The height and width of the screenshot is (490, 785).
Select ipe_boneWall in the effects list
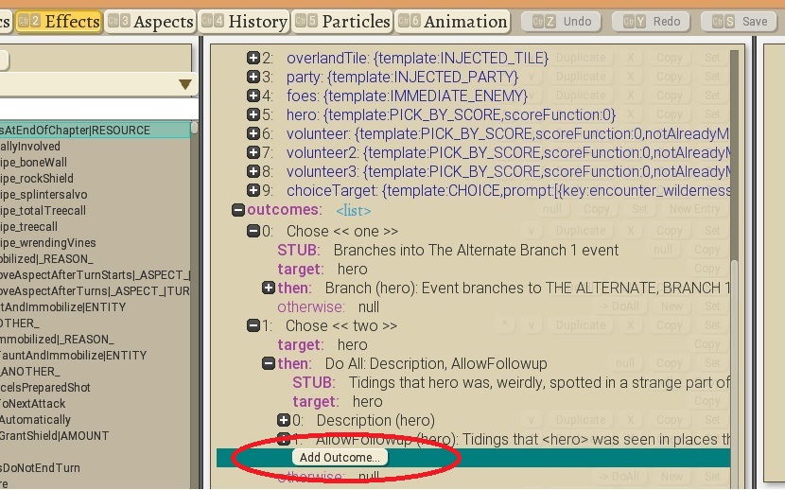[x=30, y=163]
